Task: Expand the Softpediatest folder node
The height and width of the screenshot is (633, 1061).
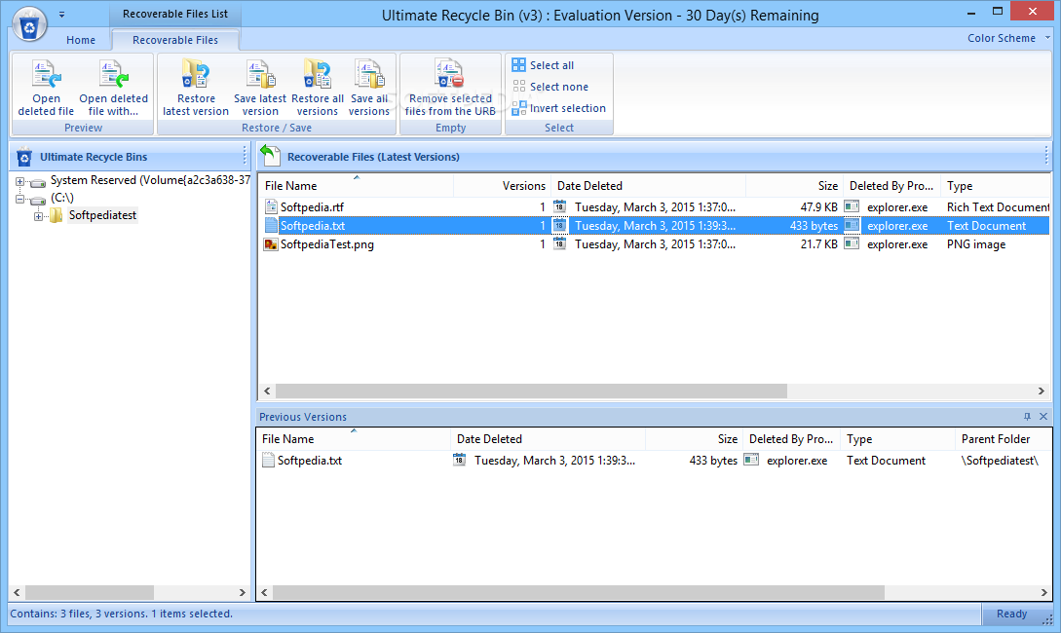Action: coord(39,216)
